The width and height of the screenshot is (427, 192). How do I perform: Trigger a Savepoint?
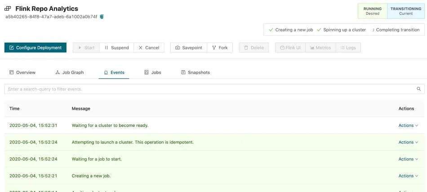tap(189, 48)
